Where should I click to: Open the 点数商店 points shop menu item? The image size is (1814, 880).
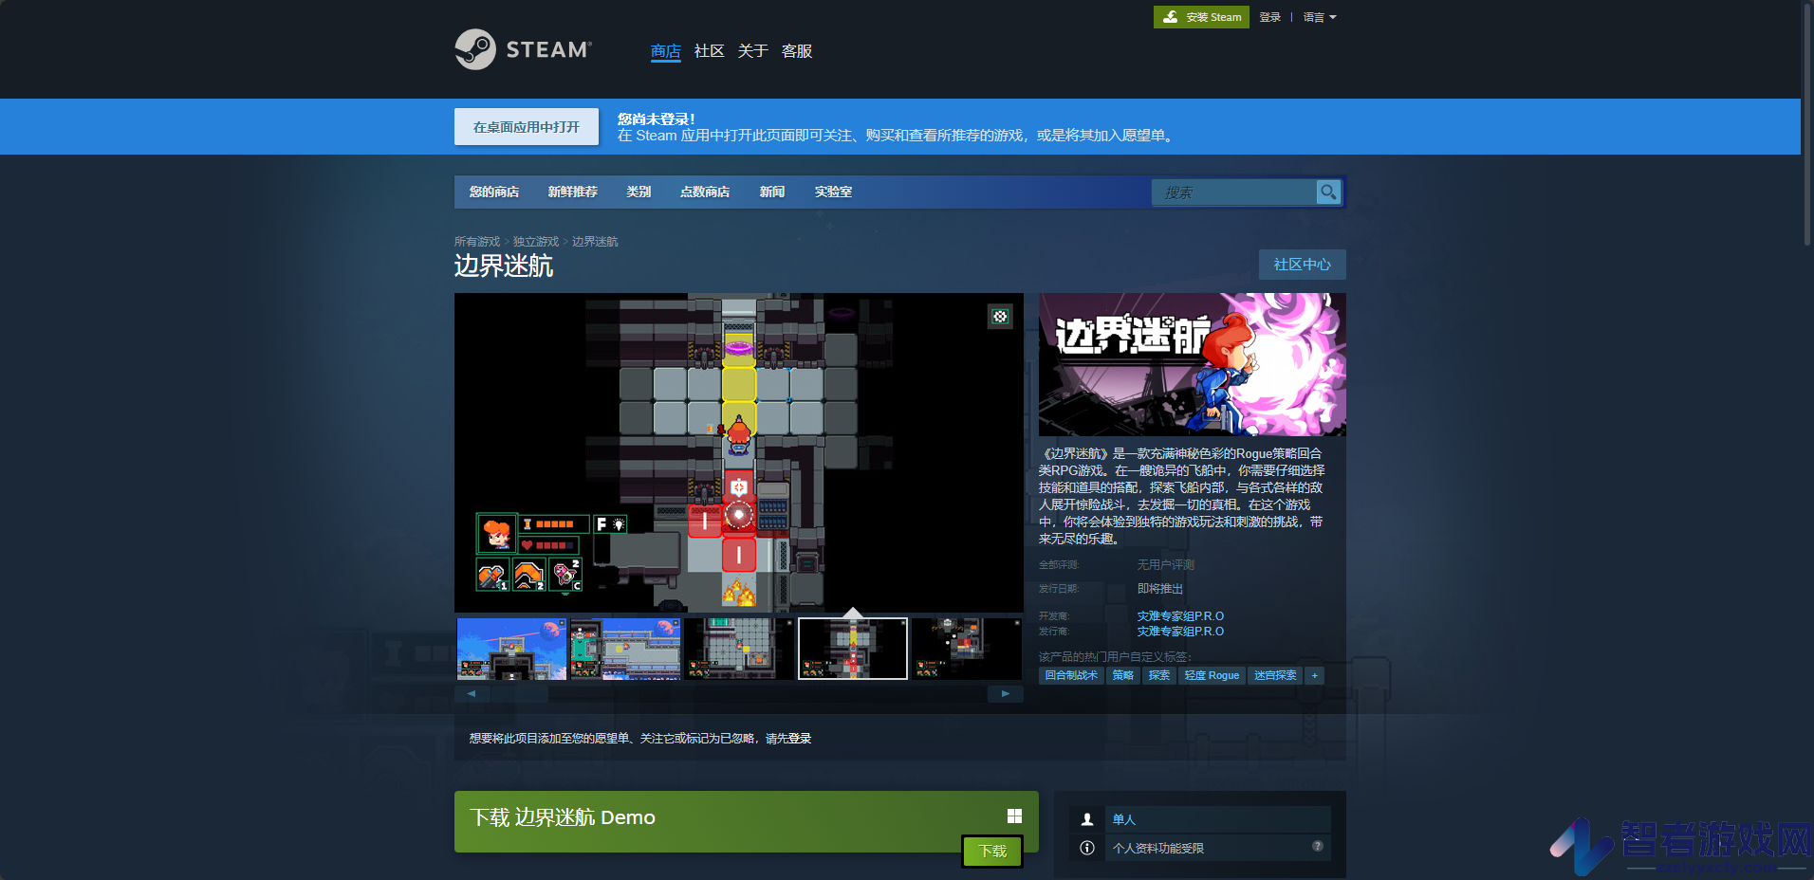(705, 192)
